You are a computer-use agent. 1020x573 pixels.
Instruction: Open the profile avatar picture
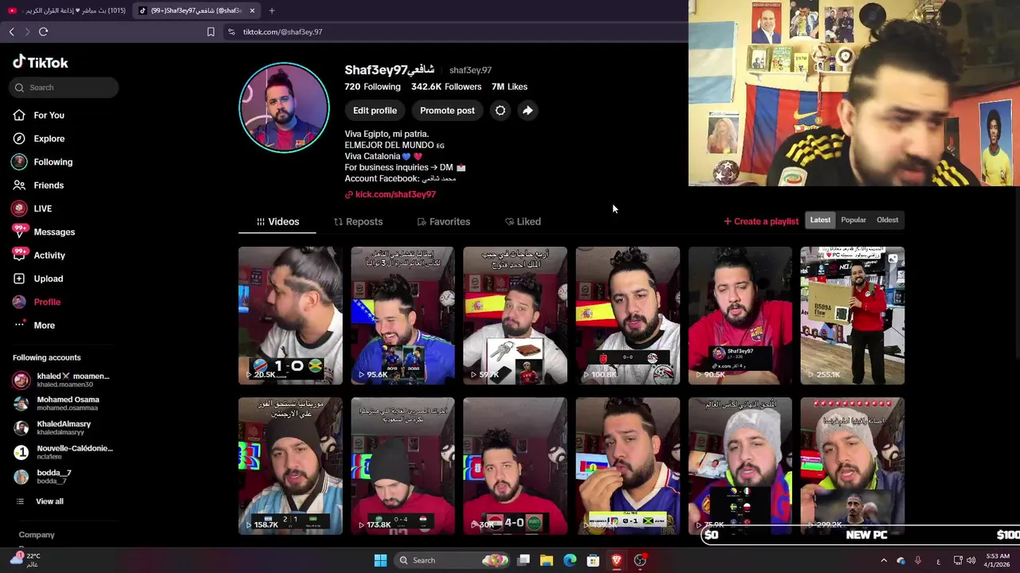click(x=284, y=107)
